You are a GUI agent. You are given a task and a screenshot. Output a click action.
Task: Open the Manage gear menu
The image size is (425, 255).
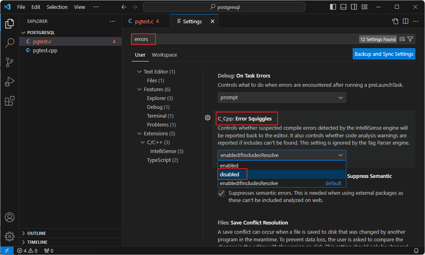coord(10,236)
